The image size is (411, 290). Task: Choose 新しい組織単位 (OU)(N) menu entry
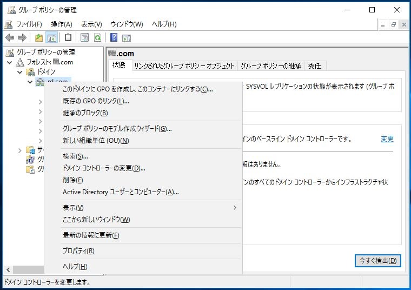click(96, 141)
